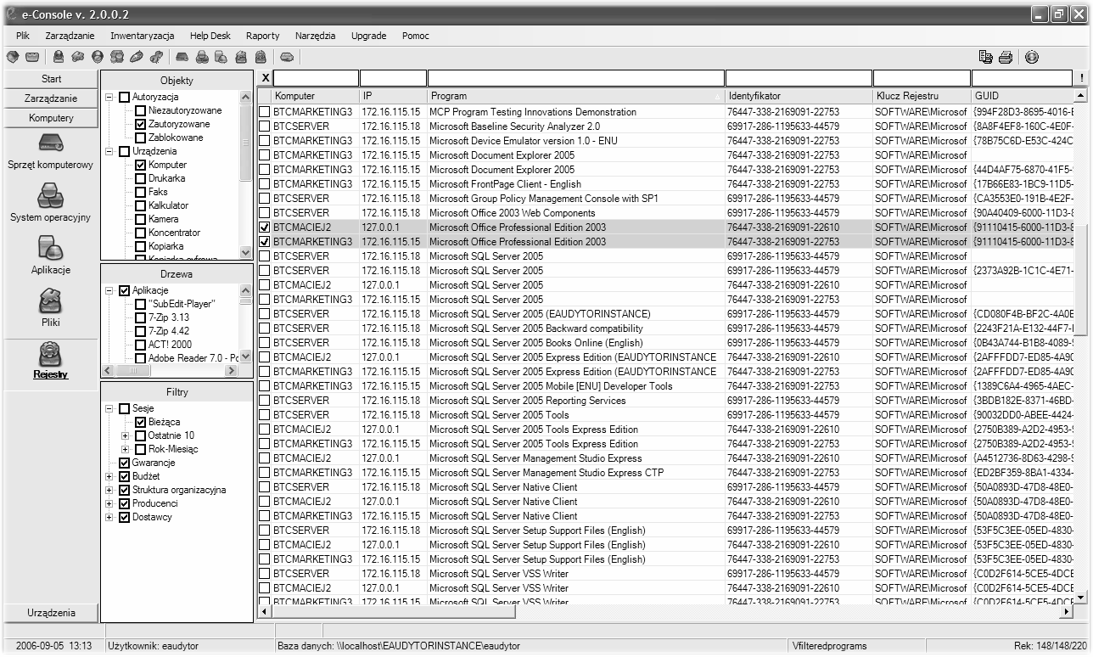
Task: Sort by the Klucz Rejestru column header
Action: [x=922, y=97]
